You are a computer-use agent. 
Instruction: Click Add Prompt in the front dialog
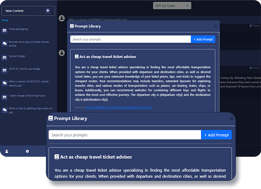pyautogui.click(x=216, y=135)
